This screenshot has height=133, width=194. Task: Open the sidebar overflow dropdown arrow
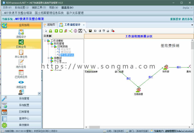39,93
